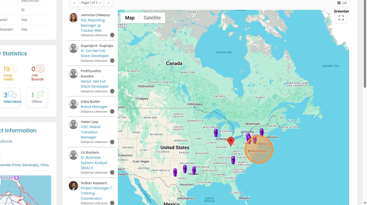Click Erika Butler's avatar placeholder

74,104
